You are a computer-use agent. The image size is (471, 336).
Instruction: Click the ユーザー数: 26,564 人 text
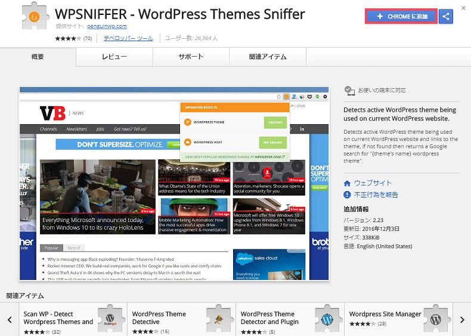(x=191, y=38)
